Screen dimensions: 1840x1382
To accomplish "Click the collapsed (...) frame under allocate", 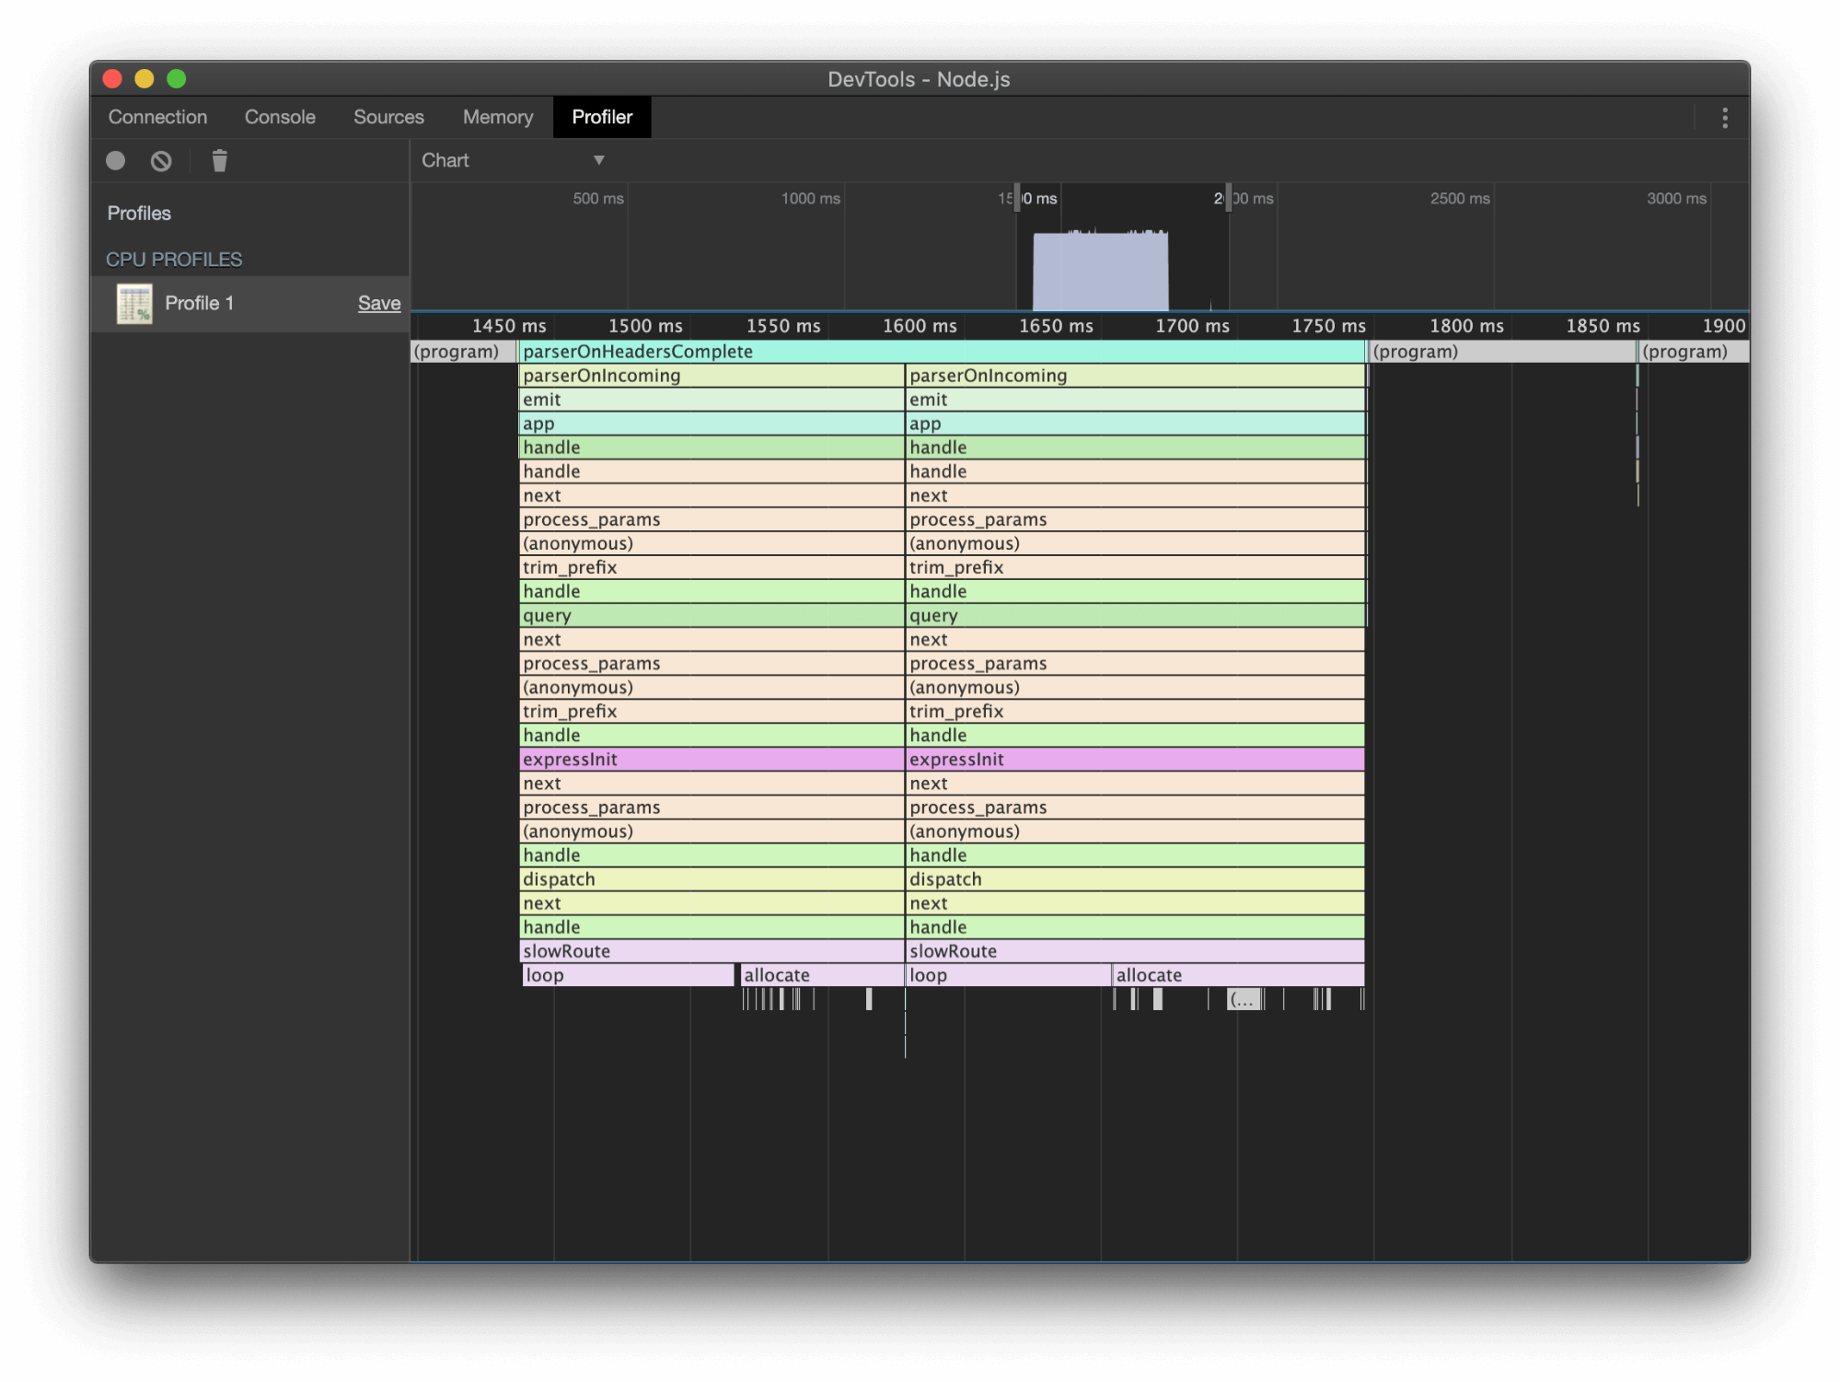I will point(1244,999).
